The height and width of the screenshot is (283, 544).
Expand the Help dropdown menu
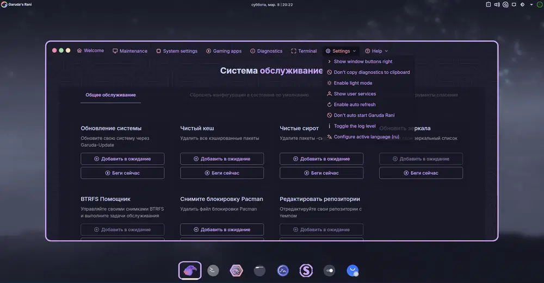click(x=376, y=51)
